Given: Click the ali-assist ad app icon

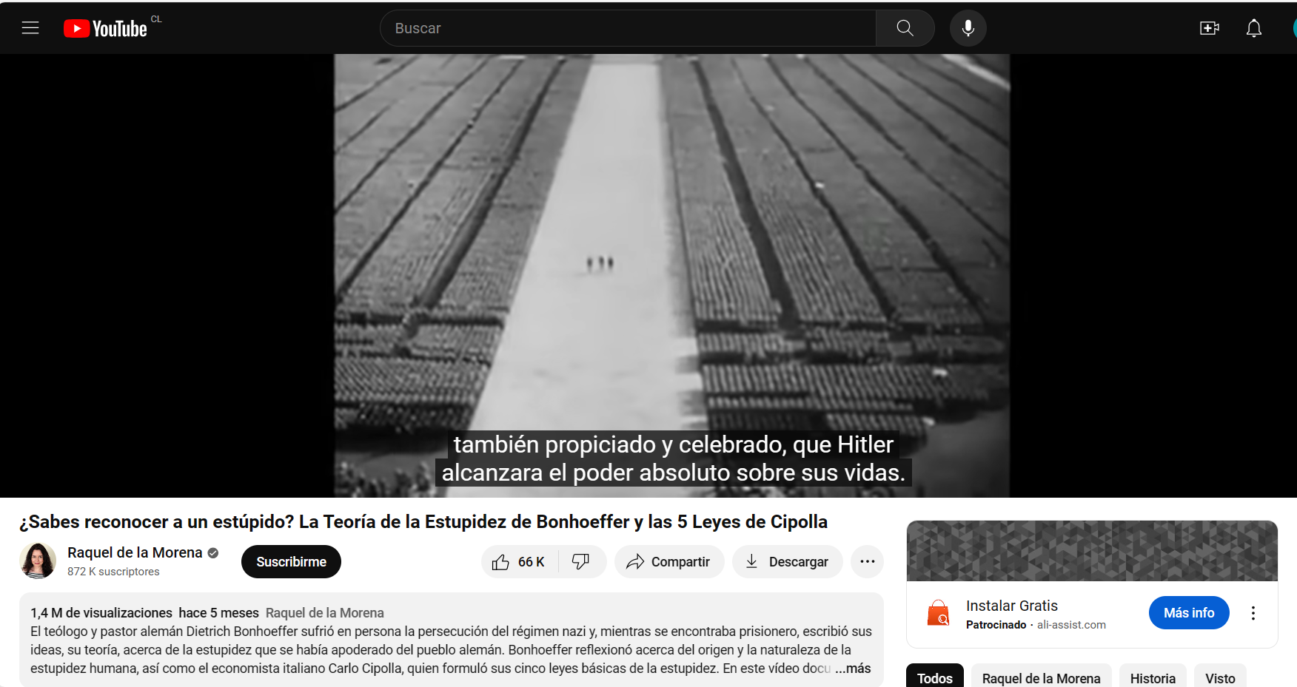Looking at the screenshot, I should point(938,613).
